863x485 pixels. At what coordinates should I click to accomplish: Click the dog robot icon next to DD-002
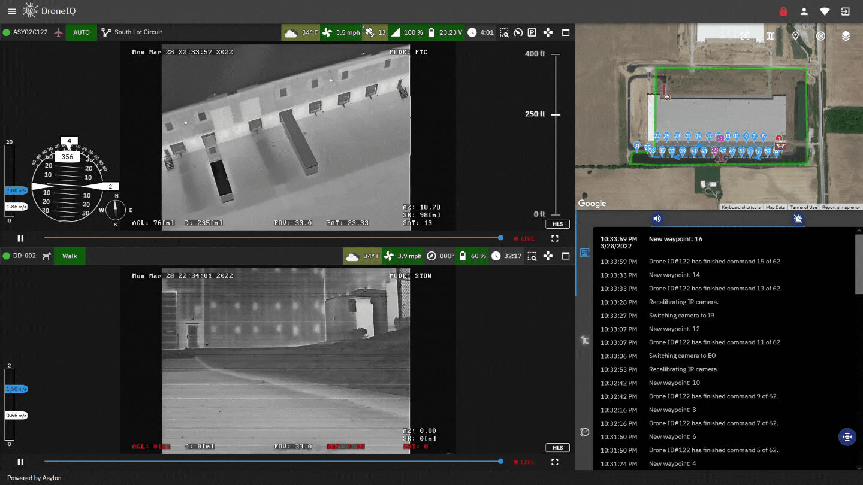(47, 256)
